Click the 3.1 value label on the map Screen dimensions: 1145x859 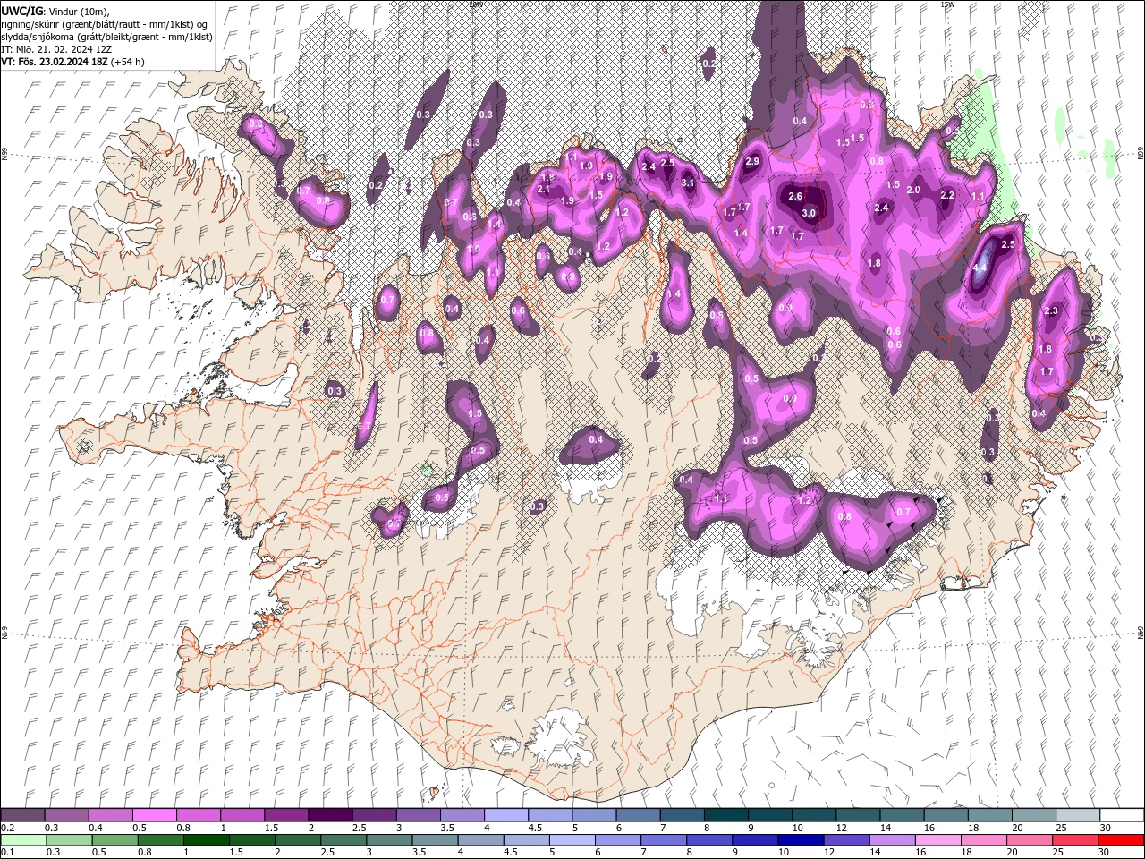tap(689, 183)
